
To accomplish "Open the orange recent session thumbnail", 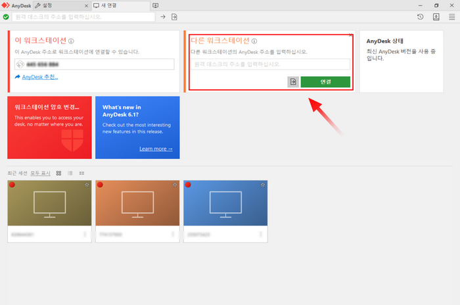I will pos(137,203).
